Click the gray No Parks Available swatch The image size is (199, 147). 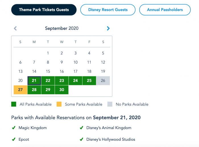click(x=110, y=104)
